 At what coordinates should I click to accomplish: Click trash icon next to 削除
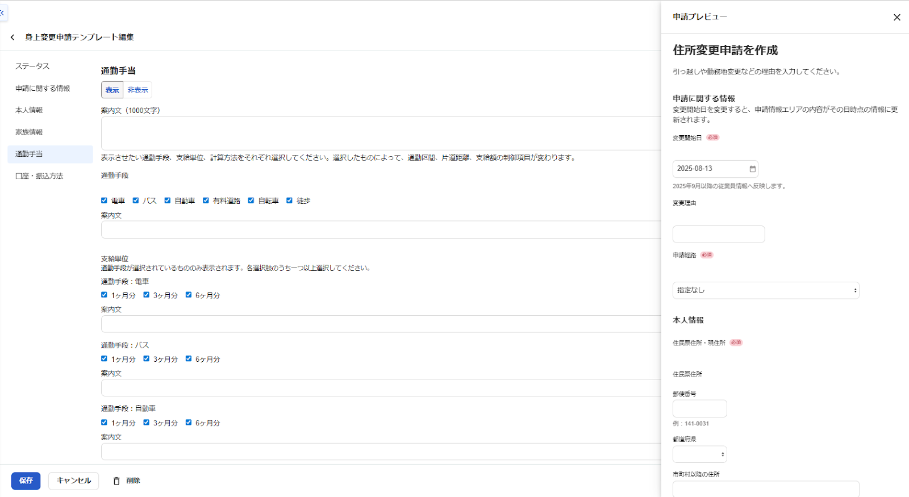point(116,481)
